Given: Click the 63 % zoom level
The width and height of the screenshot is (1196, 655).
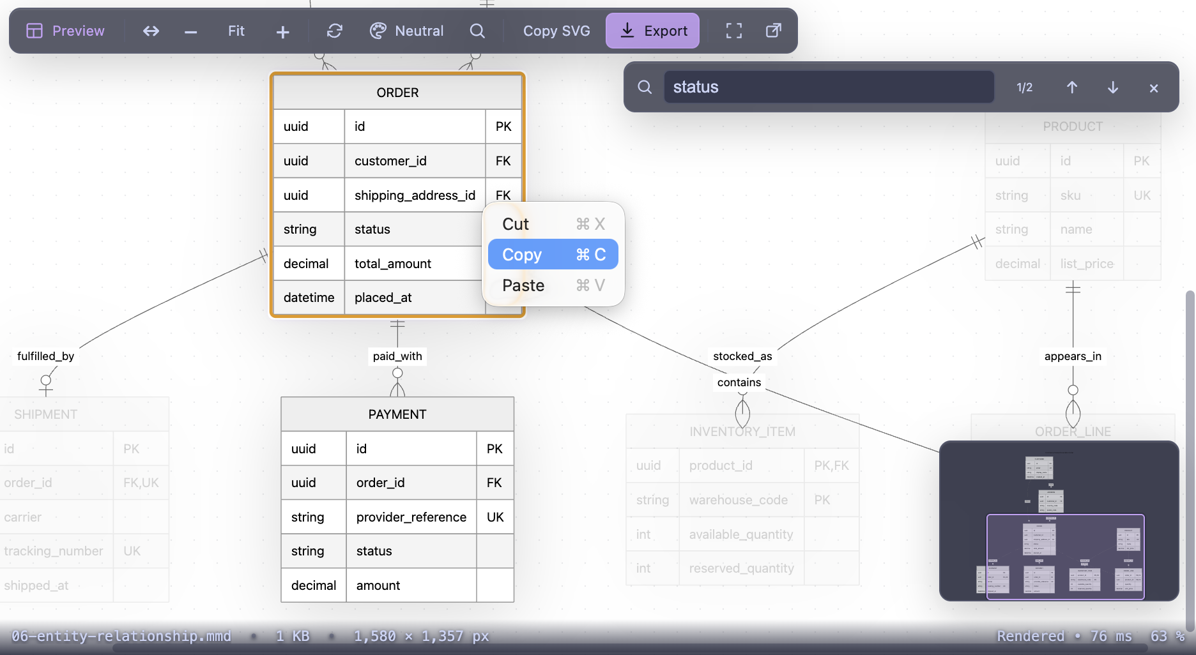Looking at the screenshot, I should (1167, 636).
